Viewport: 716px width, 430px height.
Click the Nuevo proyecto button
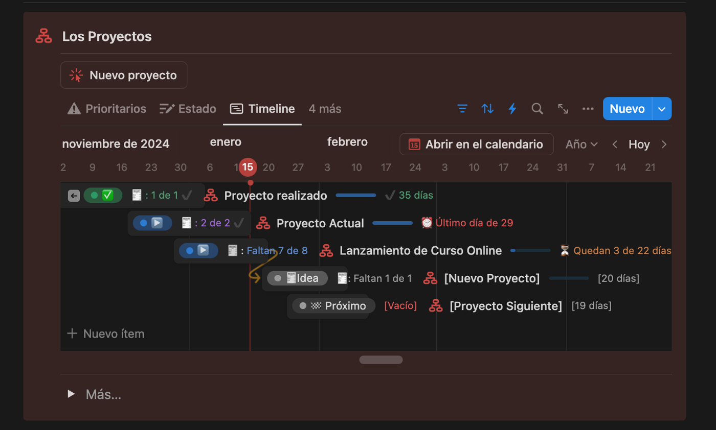coord(124,75)
